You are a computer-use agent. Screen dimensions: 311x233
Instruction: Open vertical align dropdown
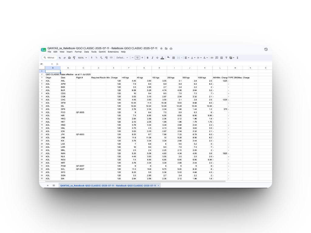(193, 58)
